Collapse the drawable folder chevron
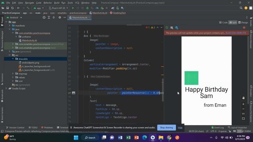The height and width of the screenshot is (142, 253). (x=13, y=59)
